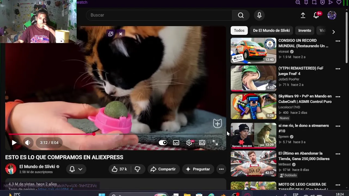Open Locoloco17HD channel name
This screenshot has height=196, width=349.
(289, 107)
